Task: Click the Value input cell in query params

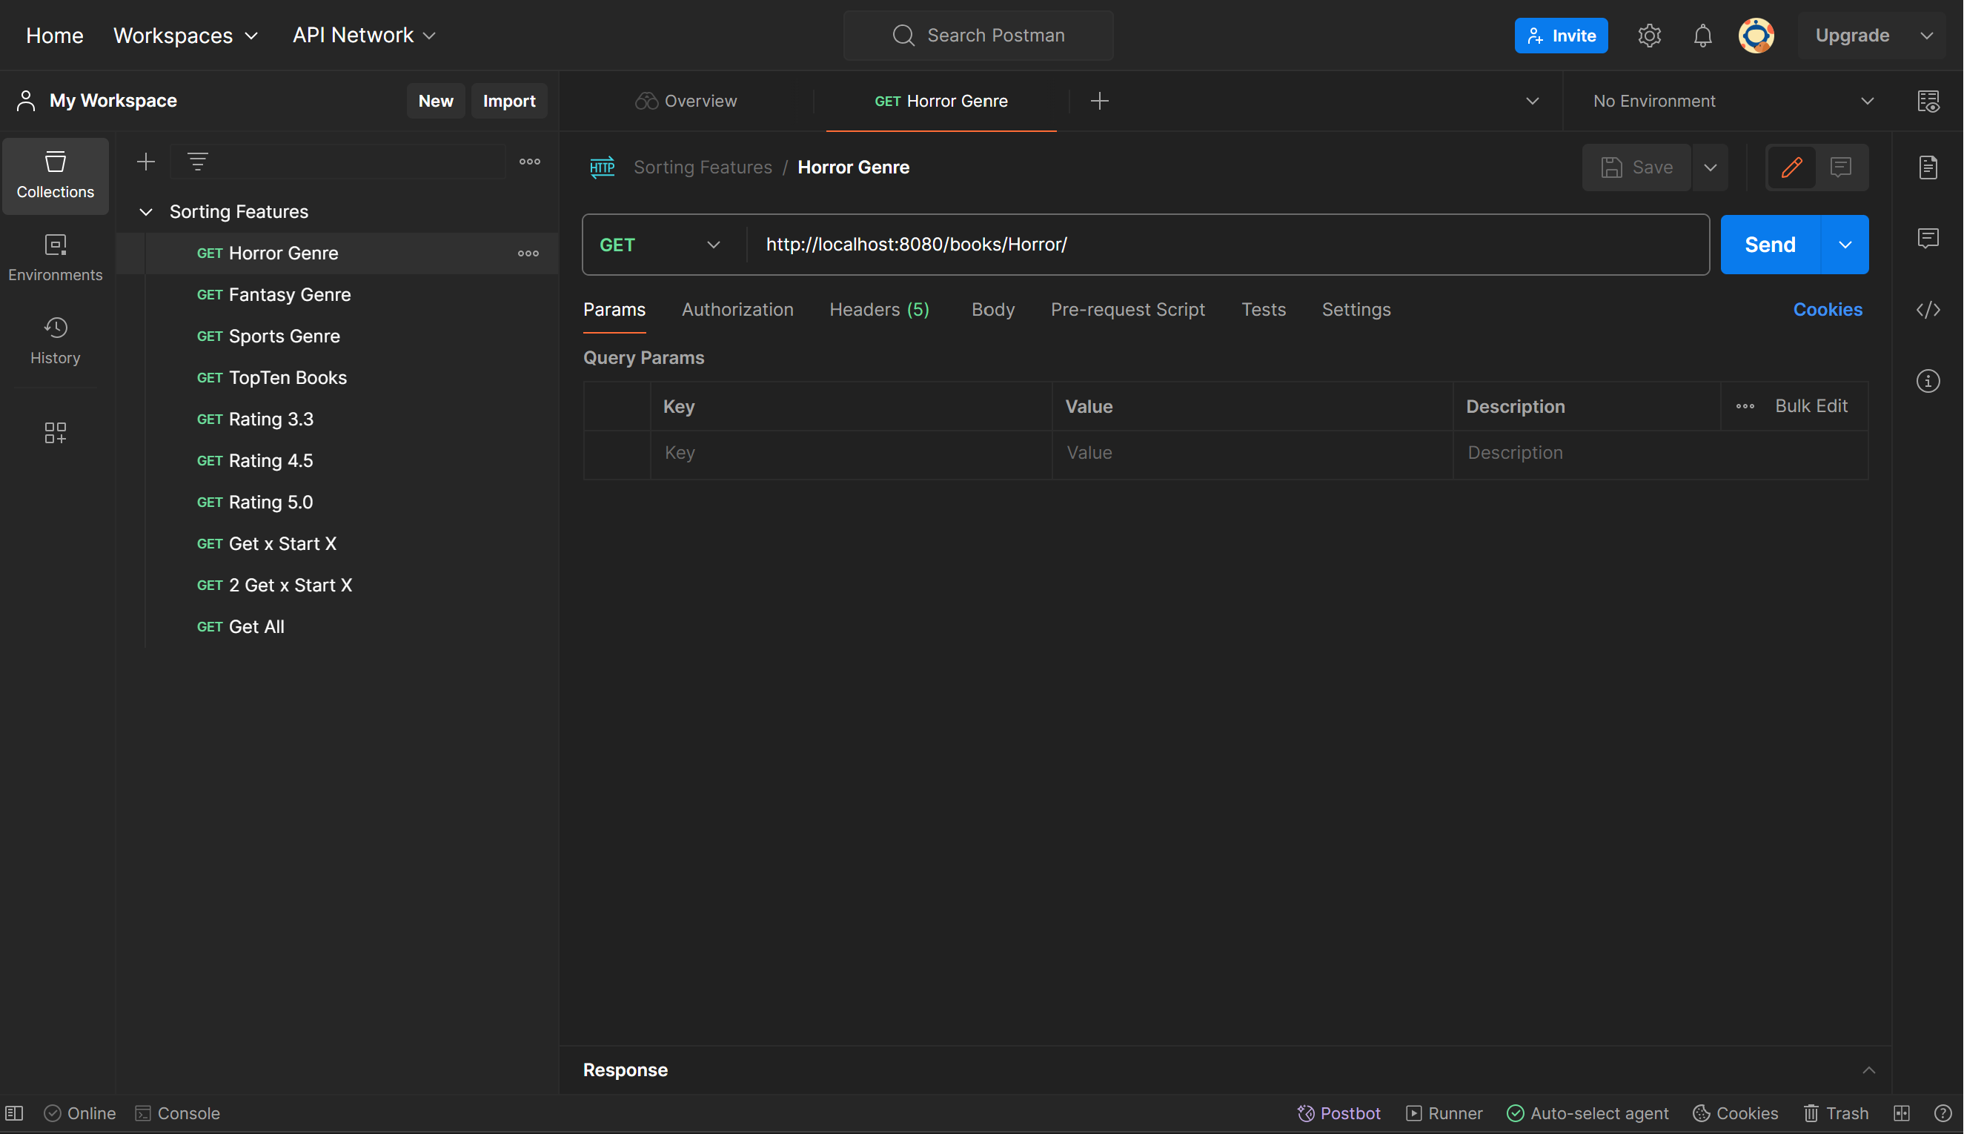Action: tap(1253, 454)
